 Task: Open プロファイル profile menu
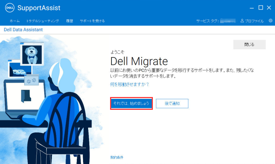252,21
